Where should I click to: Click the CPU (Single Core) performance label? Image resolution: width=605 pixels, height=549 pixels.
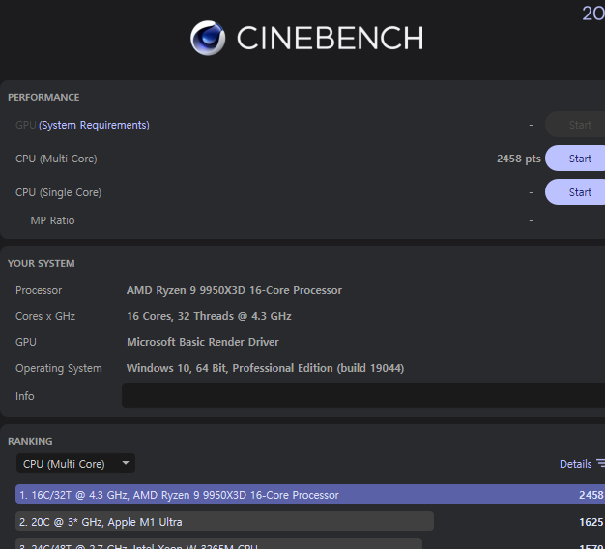click(58, 192)
